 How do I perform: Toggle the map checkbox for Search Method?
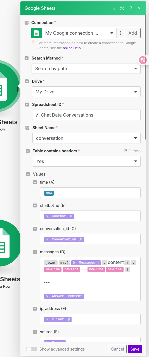point(27,58)
